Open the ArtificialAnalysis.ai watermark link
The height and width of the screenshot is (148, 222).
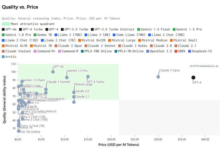click(x=204, y=66)
